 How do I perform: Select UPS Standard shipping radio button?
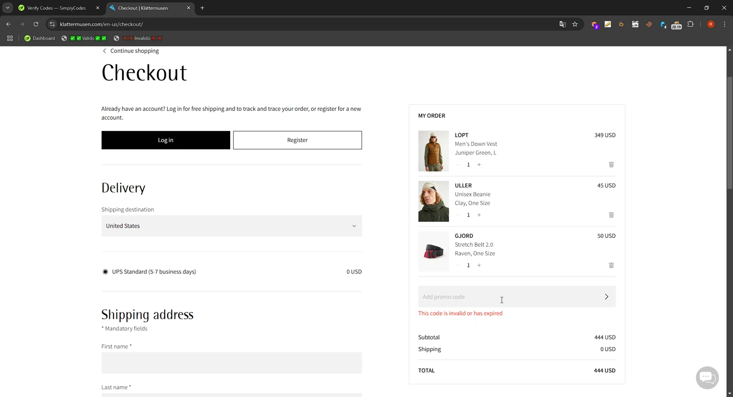coord(105,272)
